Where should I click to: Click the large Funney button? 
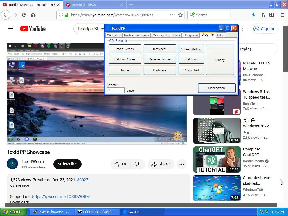point(220,60)
